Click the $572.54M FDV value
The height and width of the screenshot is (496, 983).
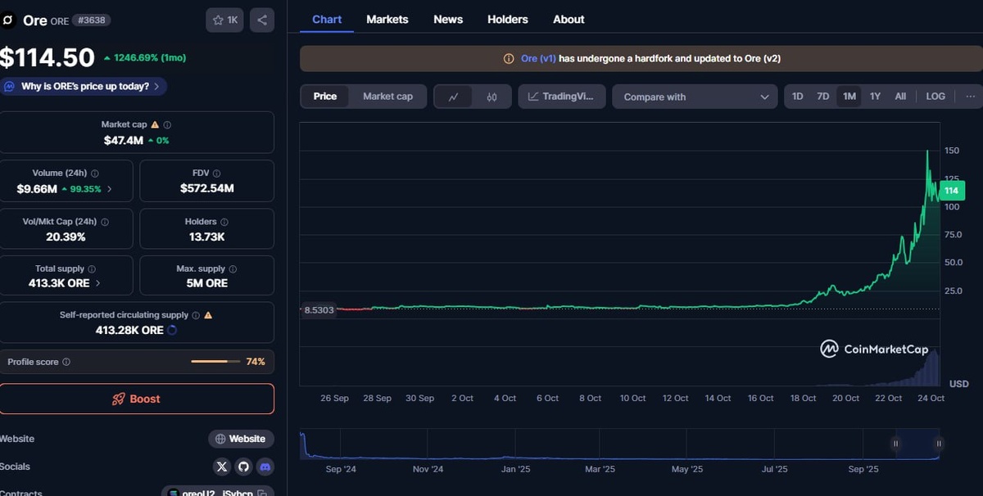point(207,188)
